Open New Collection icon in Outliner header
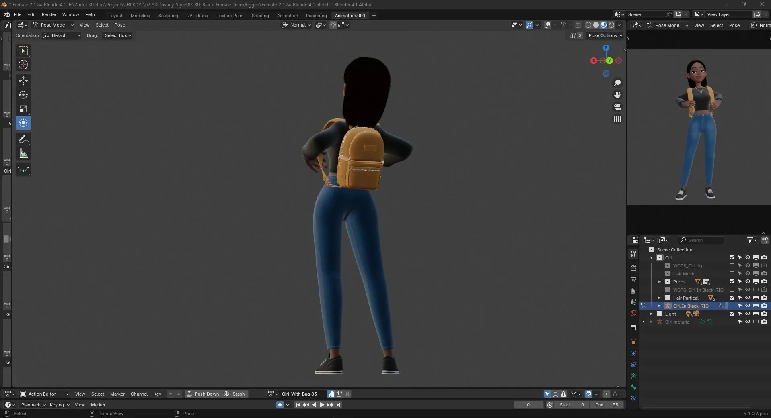The image size is (771, 418). pyautogui.click(x=765, y=240)
